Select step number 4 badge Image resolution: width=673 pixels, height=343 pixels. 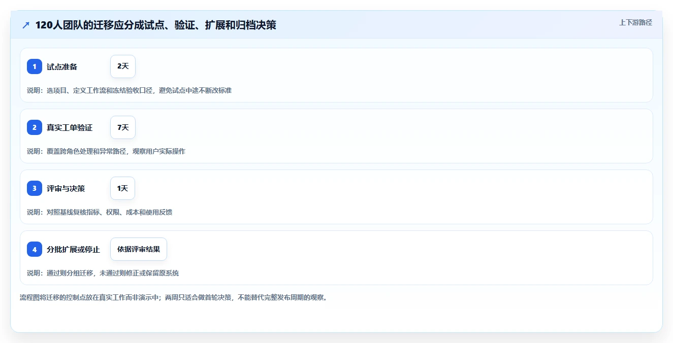coord(35,249)
